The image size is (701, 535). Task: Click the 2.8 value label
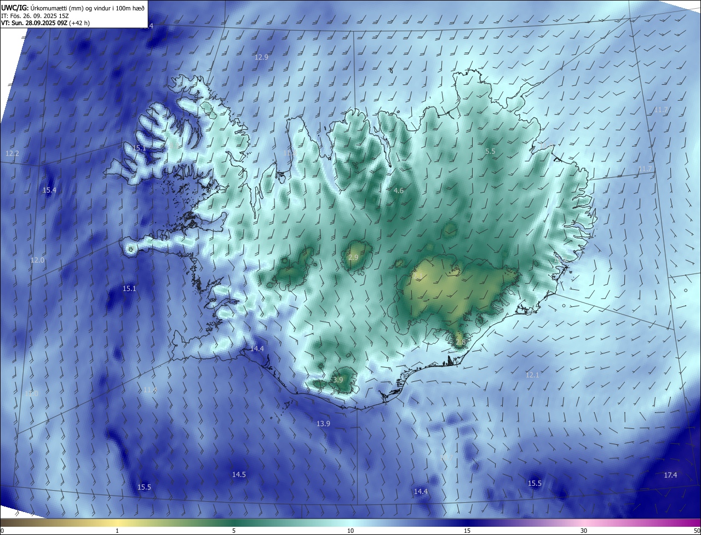tap(460, 342)
